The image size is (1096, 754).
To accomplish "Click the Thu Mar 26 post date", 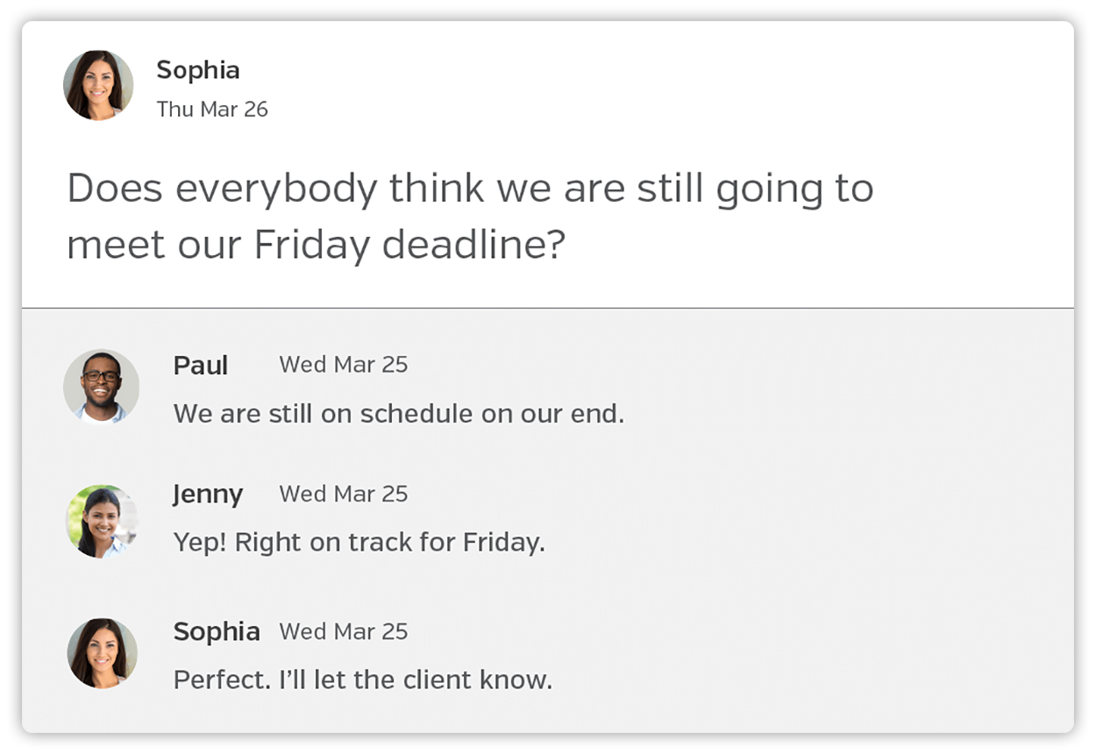I will coord(212,110).
